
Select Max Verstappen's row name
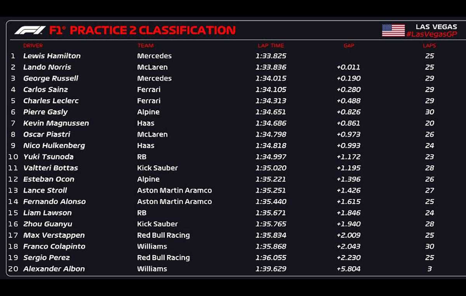54,235
